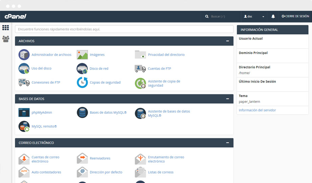Viewport: 312px width, 183px height.
Task: Click the user manager people icon
Action: pos(5,39)
